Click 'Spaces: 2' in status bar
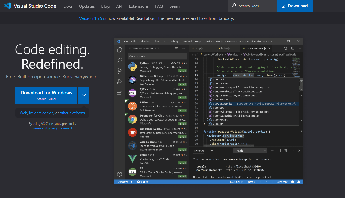The image size is (345, 201). point(252,182)
